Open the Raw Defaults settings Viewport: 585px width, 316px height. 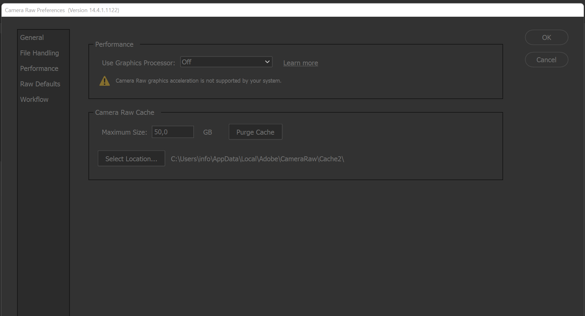click(40, 84)
